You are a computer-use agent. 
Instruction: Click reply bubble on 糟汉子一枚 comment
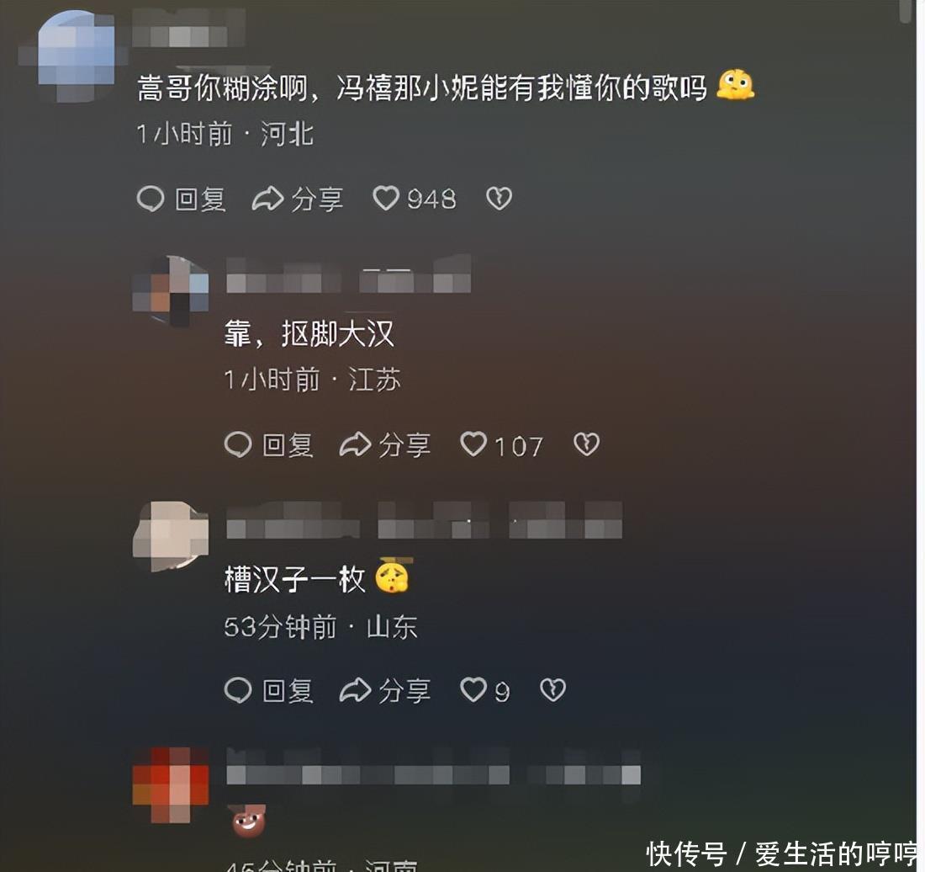[238, 690]
